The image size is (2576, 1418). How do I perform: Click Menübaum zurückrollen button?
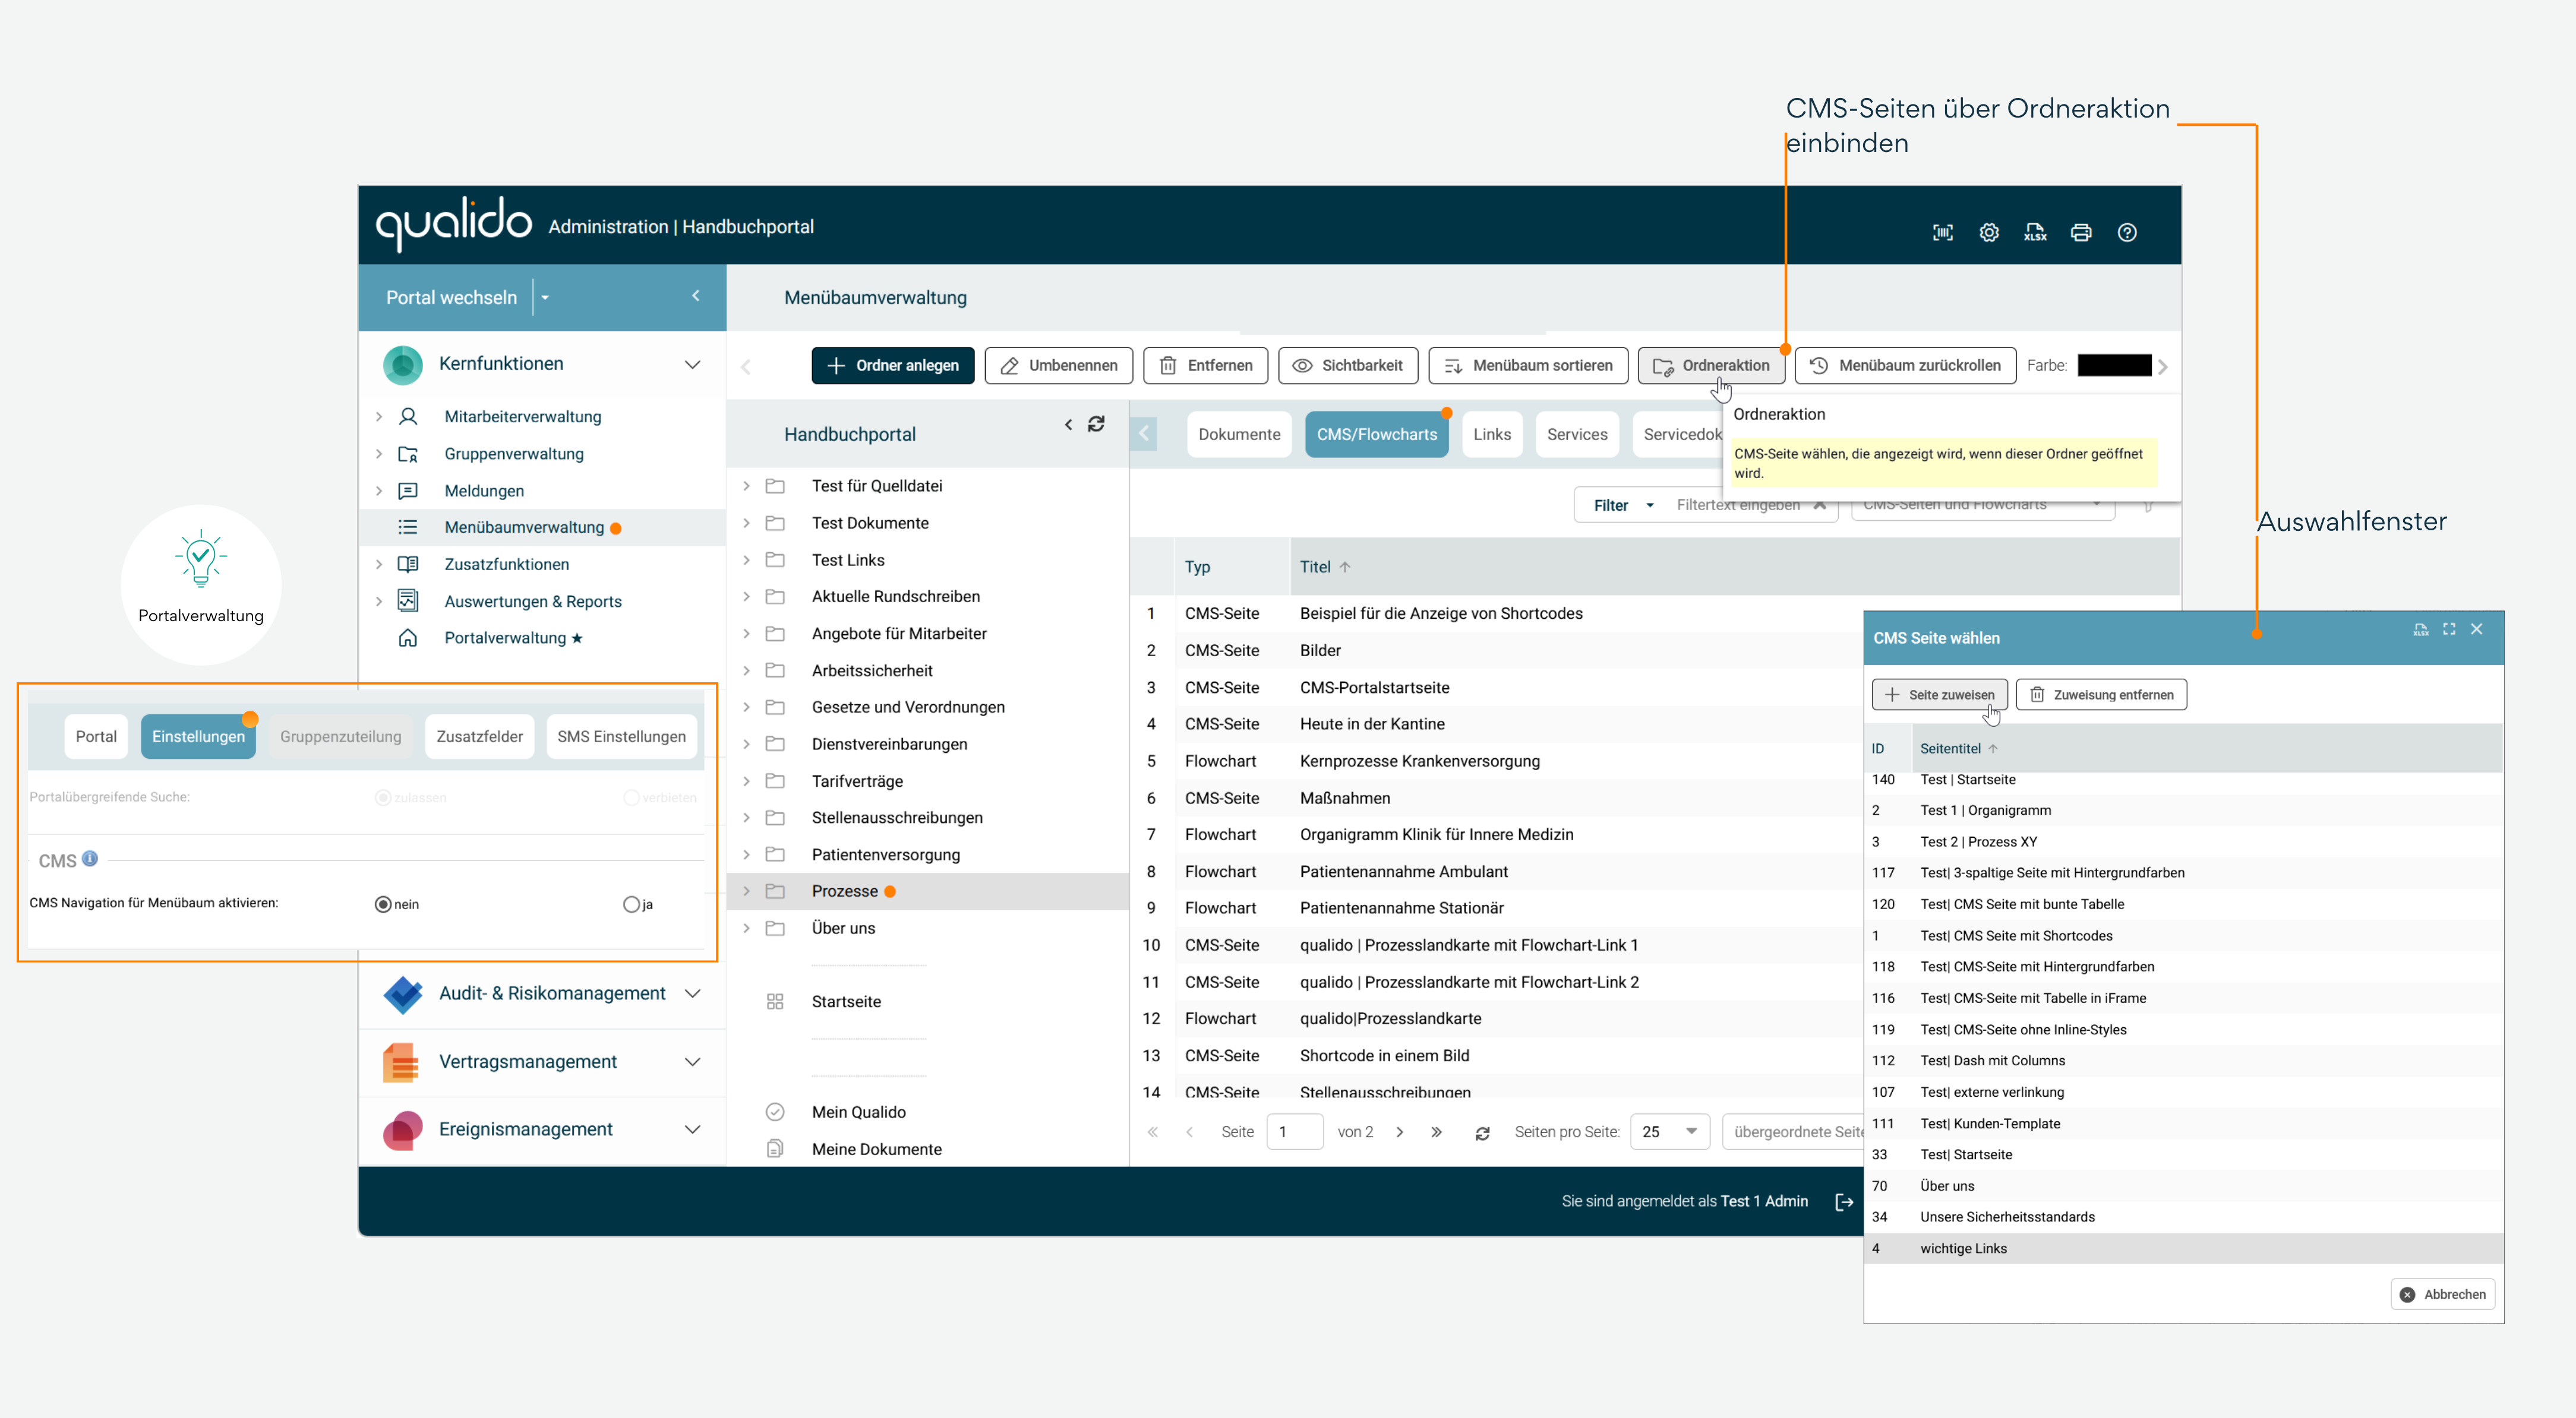click(x=1904, y=366)
